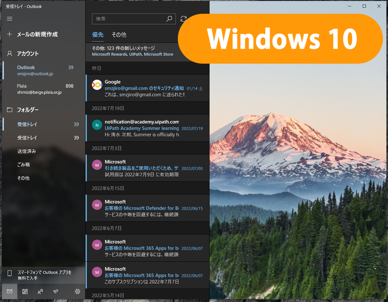Open Settings gear icon
Screen dimensions: 388x302
[78, 291]
